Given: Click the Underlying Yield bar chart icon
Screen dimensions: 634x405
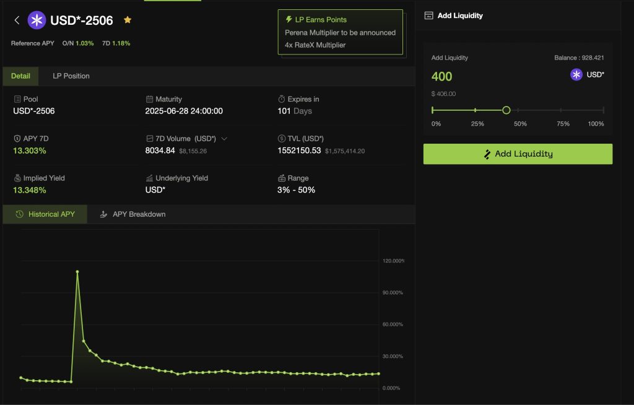Looking at the screenshot, I should point(149,178).
